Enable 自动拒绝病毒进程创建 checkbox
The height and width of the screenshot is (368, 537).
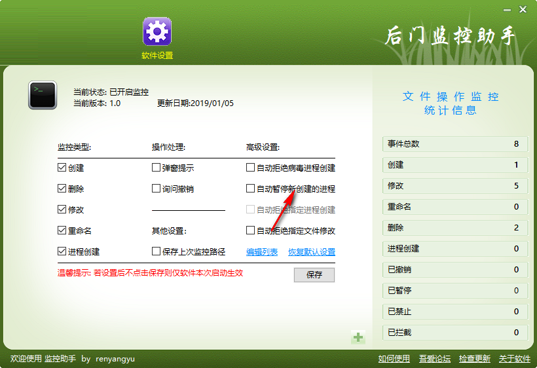point(250,168)
